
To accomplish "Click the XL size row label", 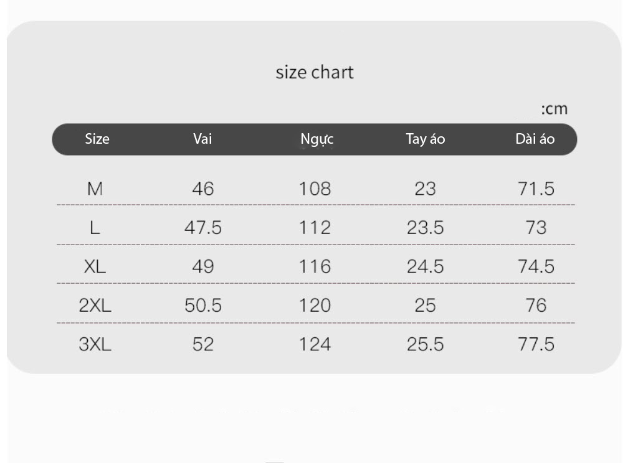I will click(x=95, y=266).
